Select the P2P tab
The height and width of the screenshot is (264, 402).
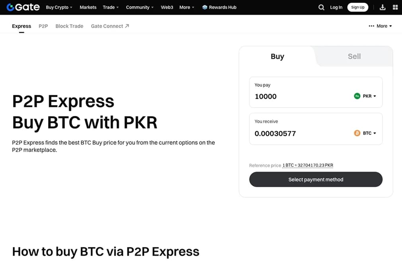[43, 26]
